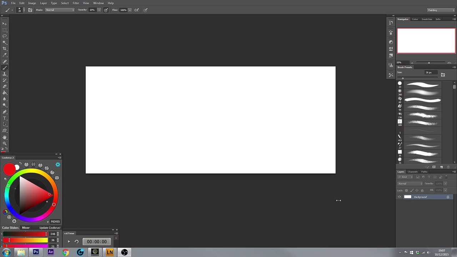Switch to the Swatches tab

click(427, 19)
